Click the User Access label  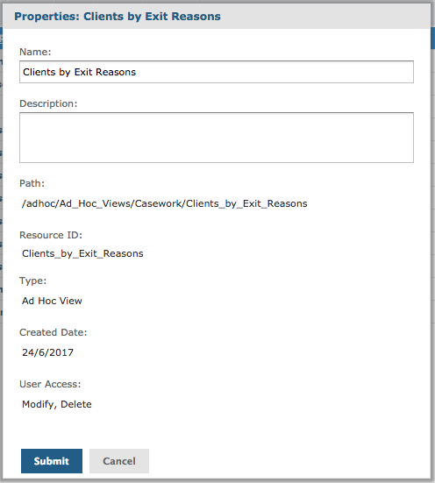tap(50, 384)
